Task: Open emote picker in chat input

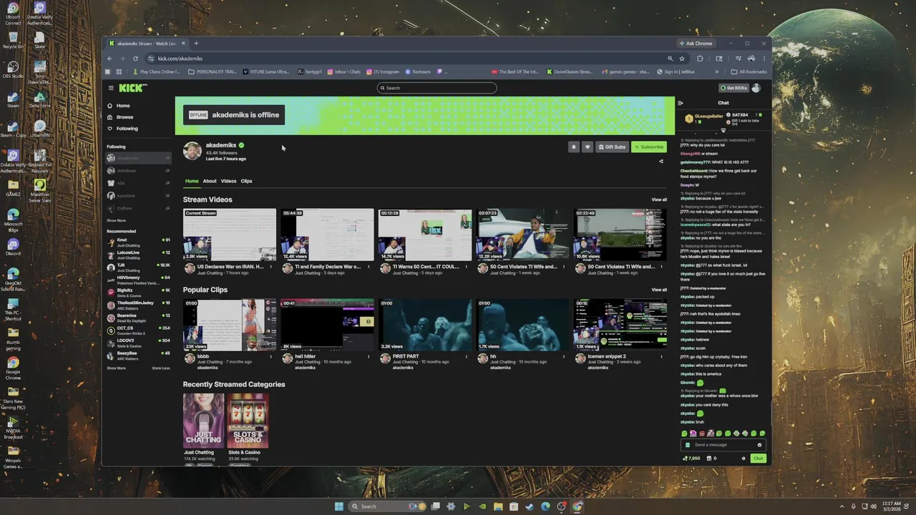Action: coord(760,445)
